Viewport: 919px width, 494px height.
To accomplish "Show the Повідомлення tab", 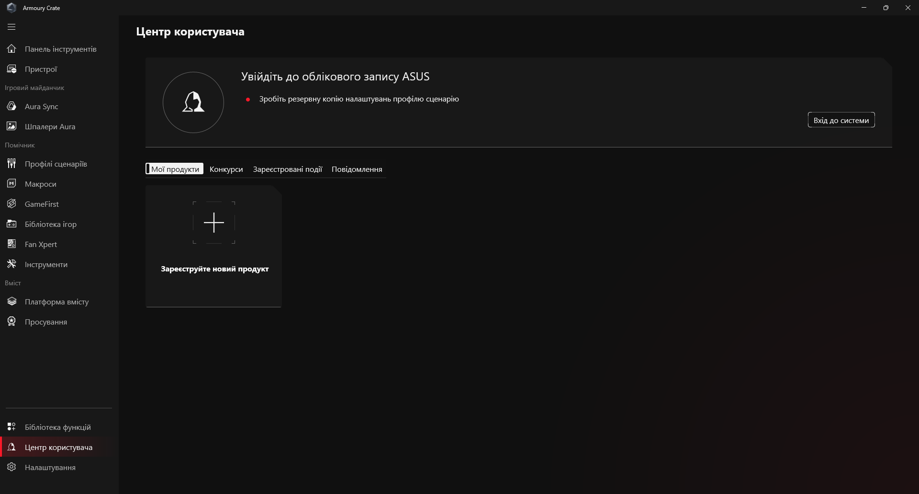I will 357,169.
